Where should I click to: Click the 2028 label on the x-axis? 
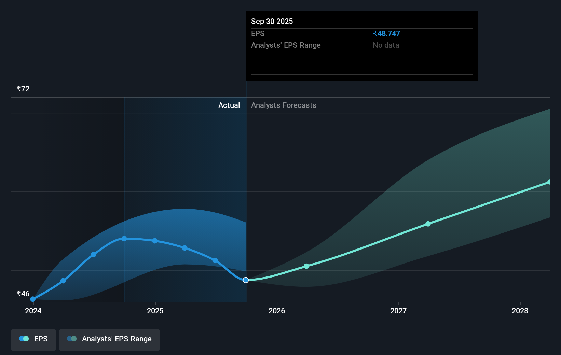point(520,311)
